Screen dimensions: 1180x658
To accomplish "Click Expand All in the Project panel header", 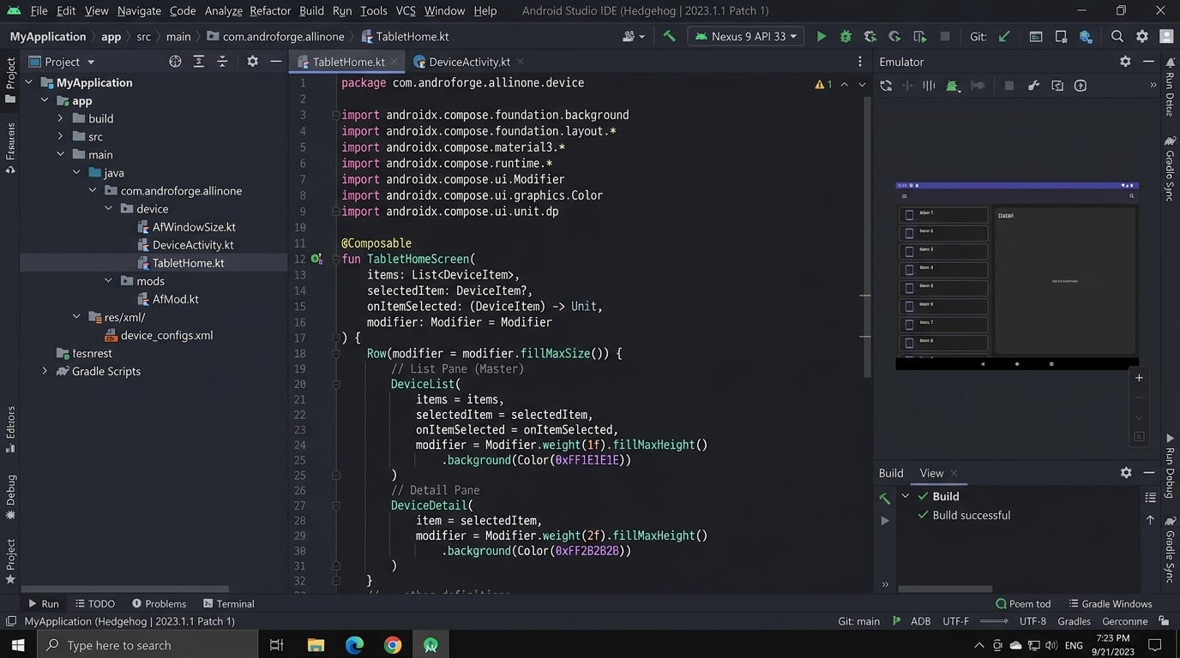I will 199,61.
